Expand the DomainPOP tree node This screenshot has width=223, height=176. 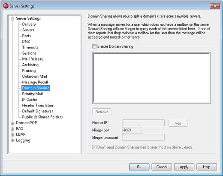click(x=12, y=123)
